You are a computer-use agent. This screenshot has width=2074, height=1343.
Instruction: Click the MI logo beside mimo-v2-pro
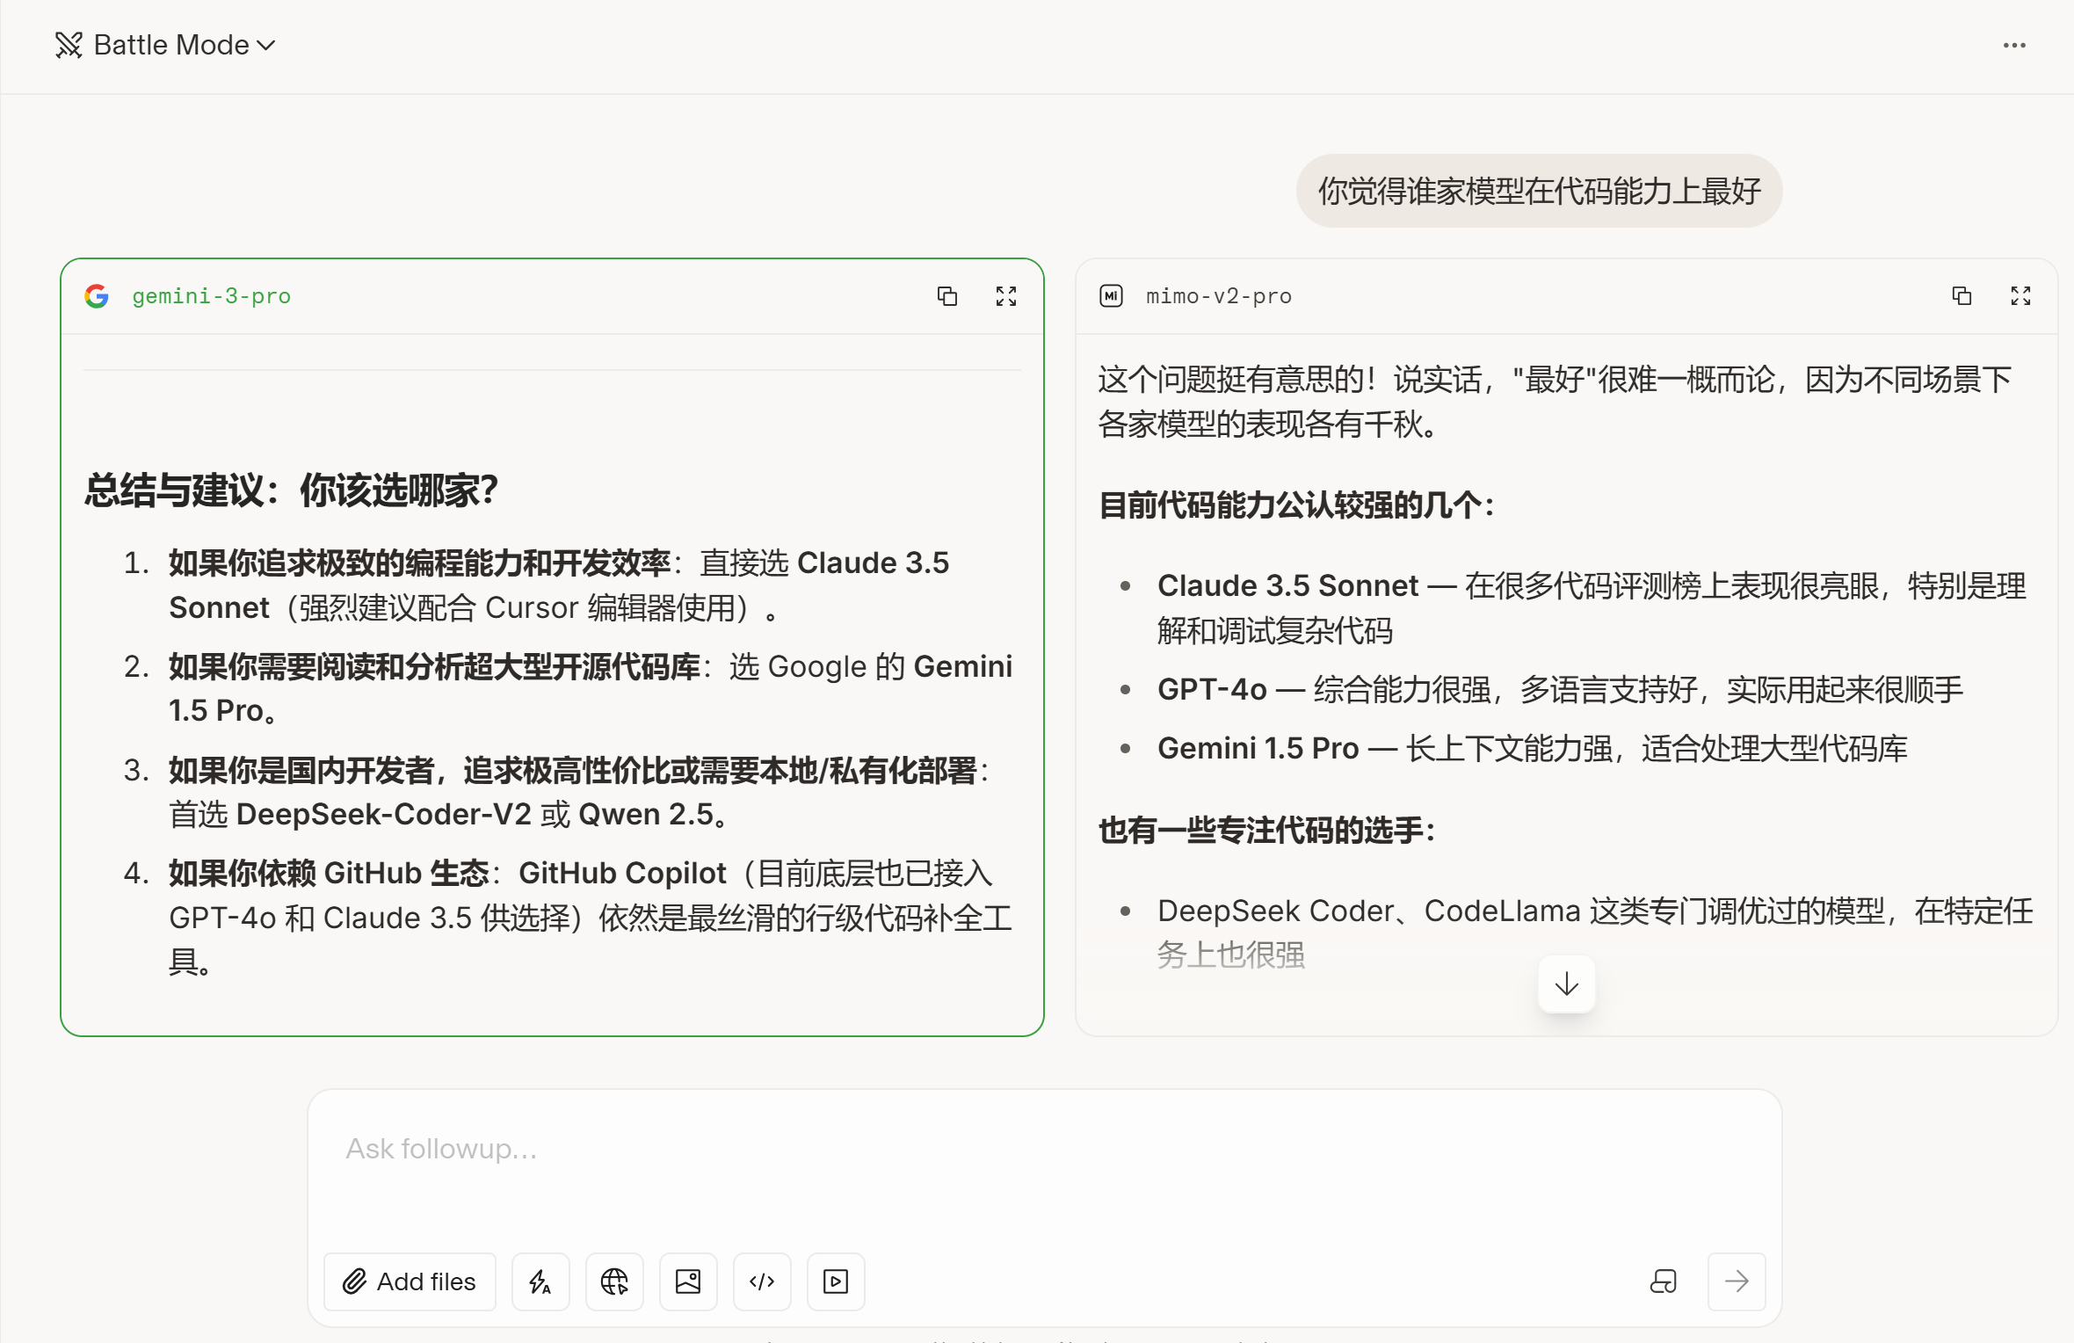click(x=1111, y=296)
